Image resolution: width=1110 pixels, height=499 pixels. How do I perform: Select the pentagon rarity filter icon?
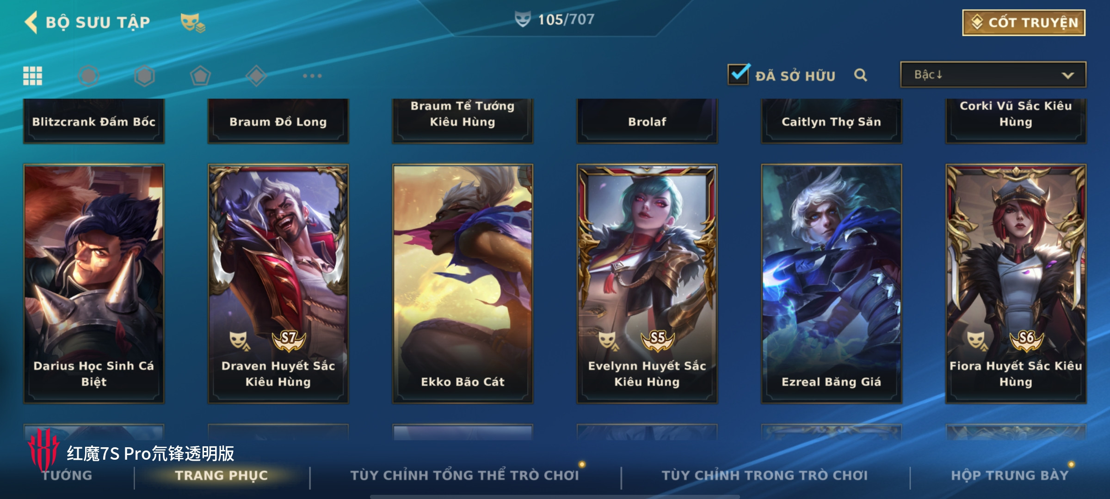tap(200, 76)
